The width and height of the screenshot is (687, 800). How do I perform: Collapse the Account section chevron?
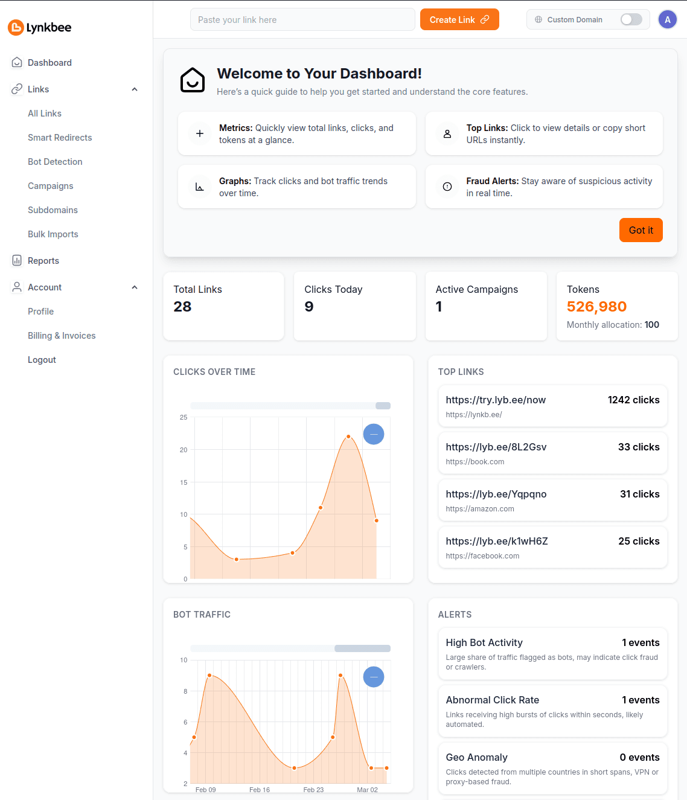click(x=135, y=287)
